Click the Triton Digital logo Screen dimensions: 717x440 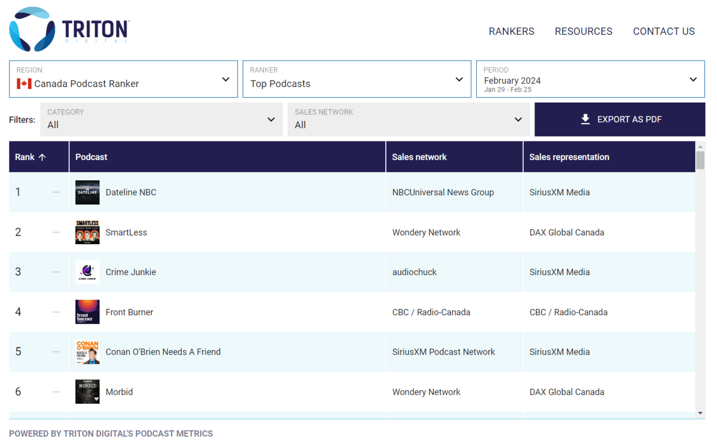coord(69,29)
